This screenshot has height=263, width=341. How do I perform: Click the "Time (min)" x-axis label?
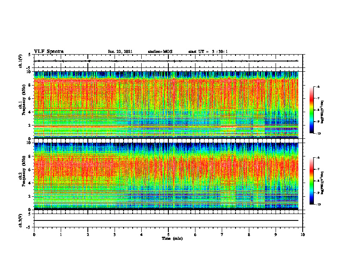pyautogui.click(x=172, y=239)
